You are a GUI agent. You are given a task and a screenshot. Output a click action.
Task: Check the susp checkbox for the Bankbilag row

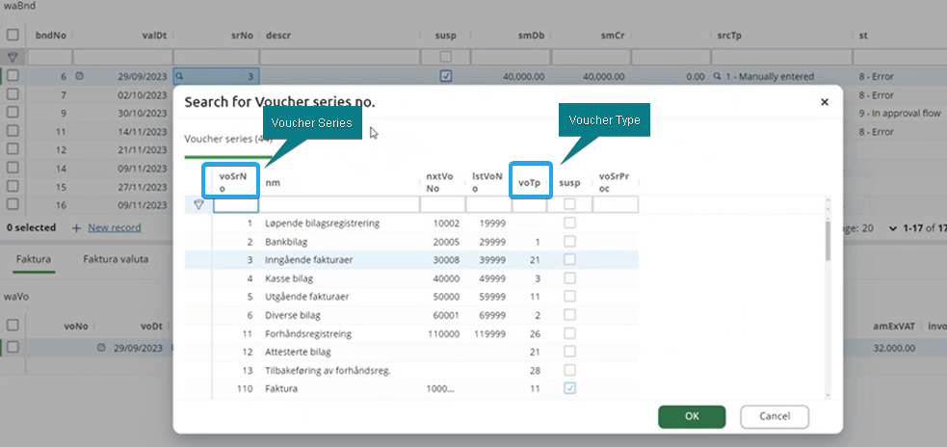[x=569, y=242]
